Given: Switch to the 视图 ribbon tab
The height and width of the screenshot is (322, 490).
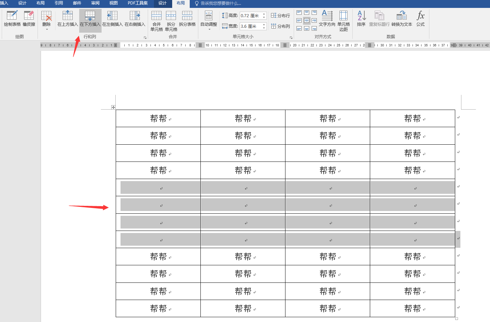Looking at the screenshot, I should [x=114, y=3].
